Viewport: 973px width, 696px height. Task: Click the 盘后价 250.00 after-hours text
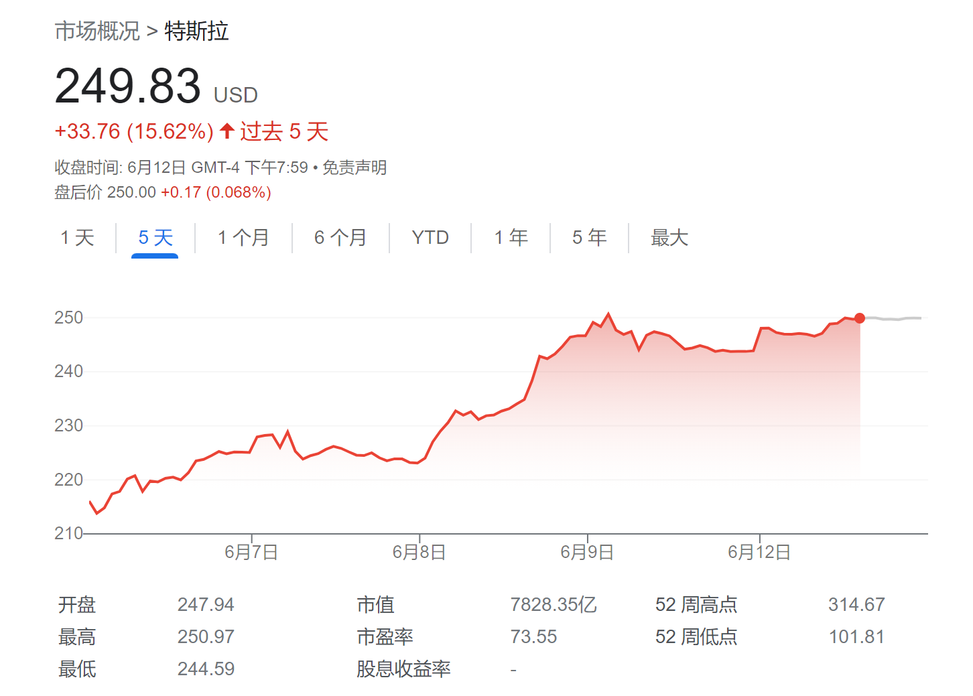point(105,192)
